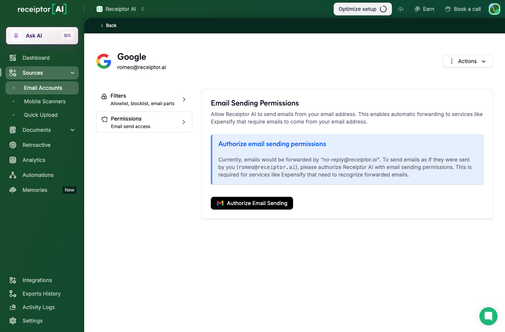The height and width of the screenshot is (332, 505).
Task: Click the Google logo icon
Action: click(x=104, y=61)
